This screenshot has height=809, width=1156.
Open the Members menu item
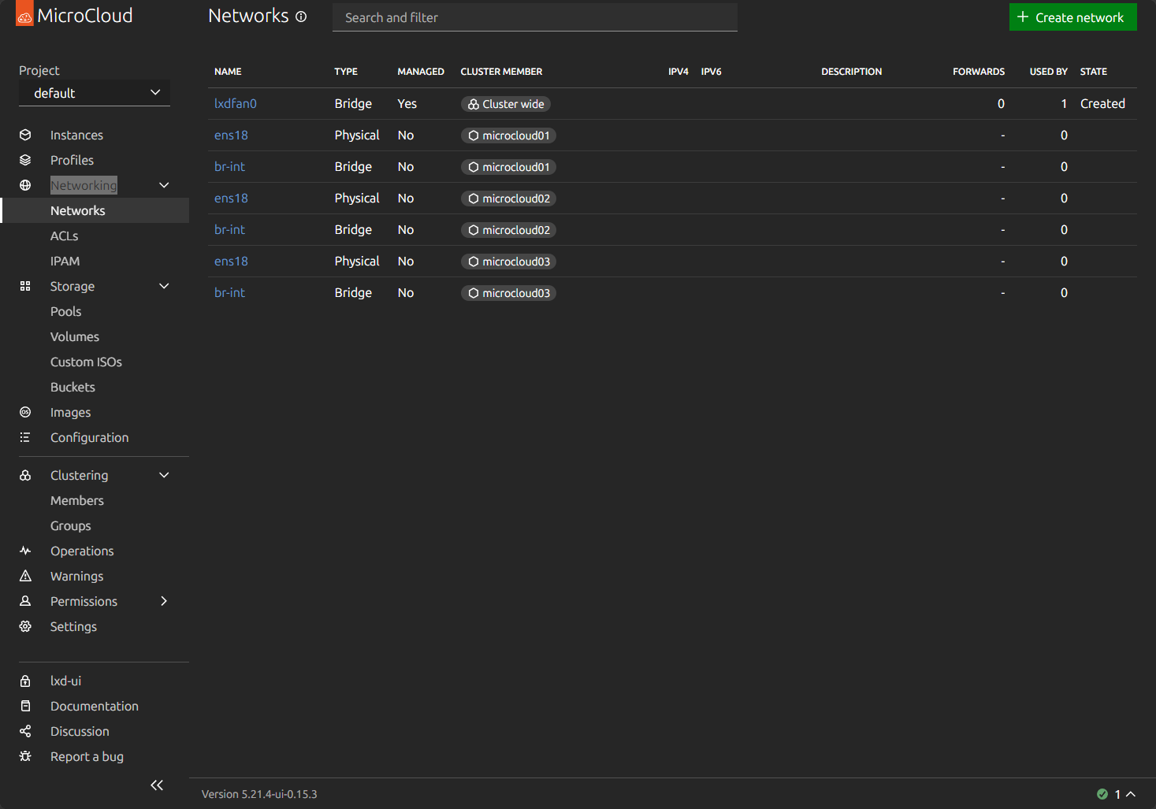[x=95, y=500]
